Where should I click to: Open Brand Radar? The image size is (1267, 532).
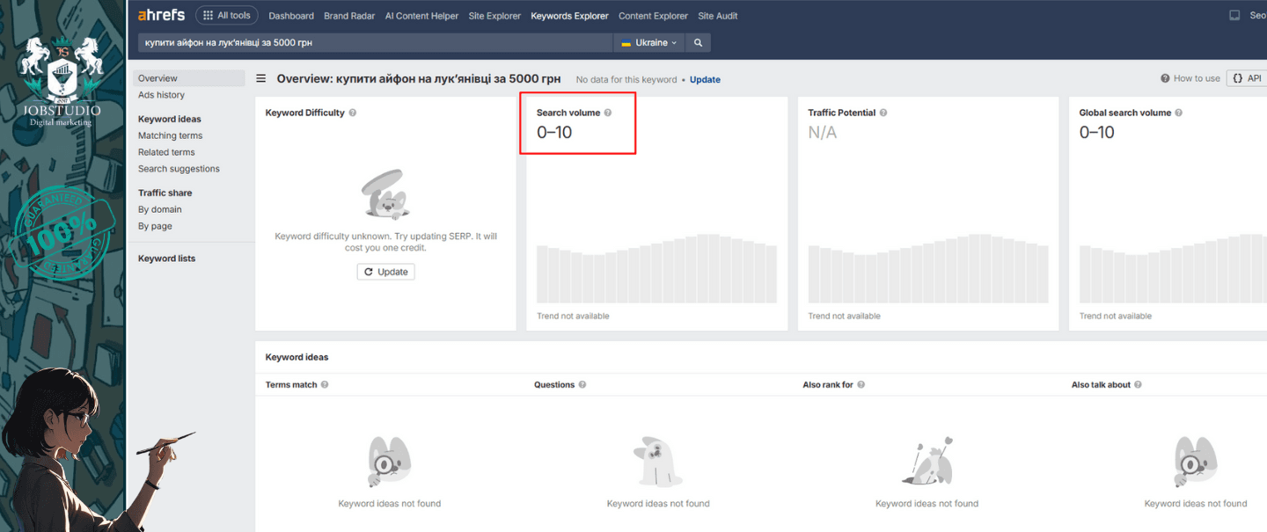[x=349, y=16]
